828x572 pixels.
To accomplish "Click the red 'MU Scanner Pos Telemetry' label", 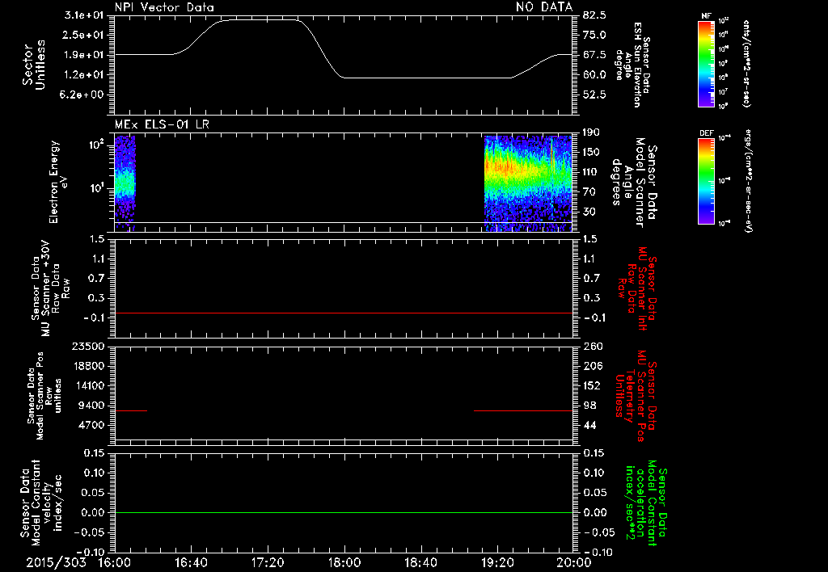I will [x=636, y=396].
